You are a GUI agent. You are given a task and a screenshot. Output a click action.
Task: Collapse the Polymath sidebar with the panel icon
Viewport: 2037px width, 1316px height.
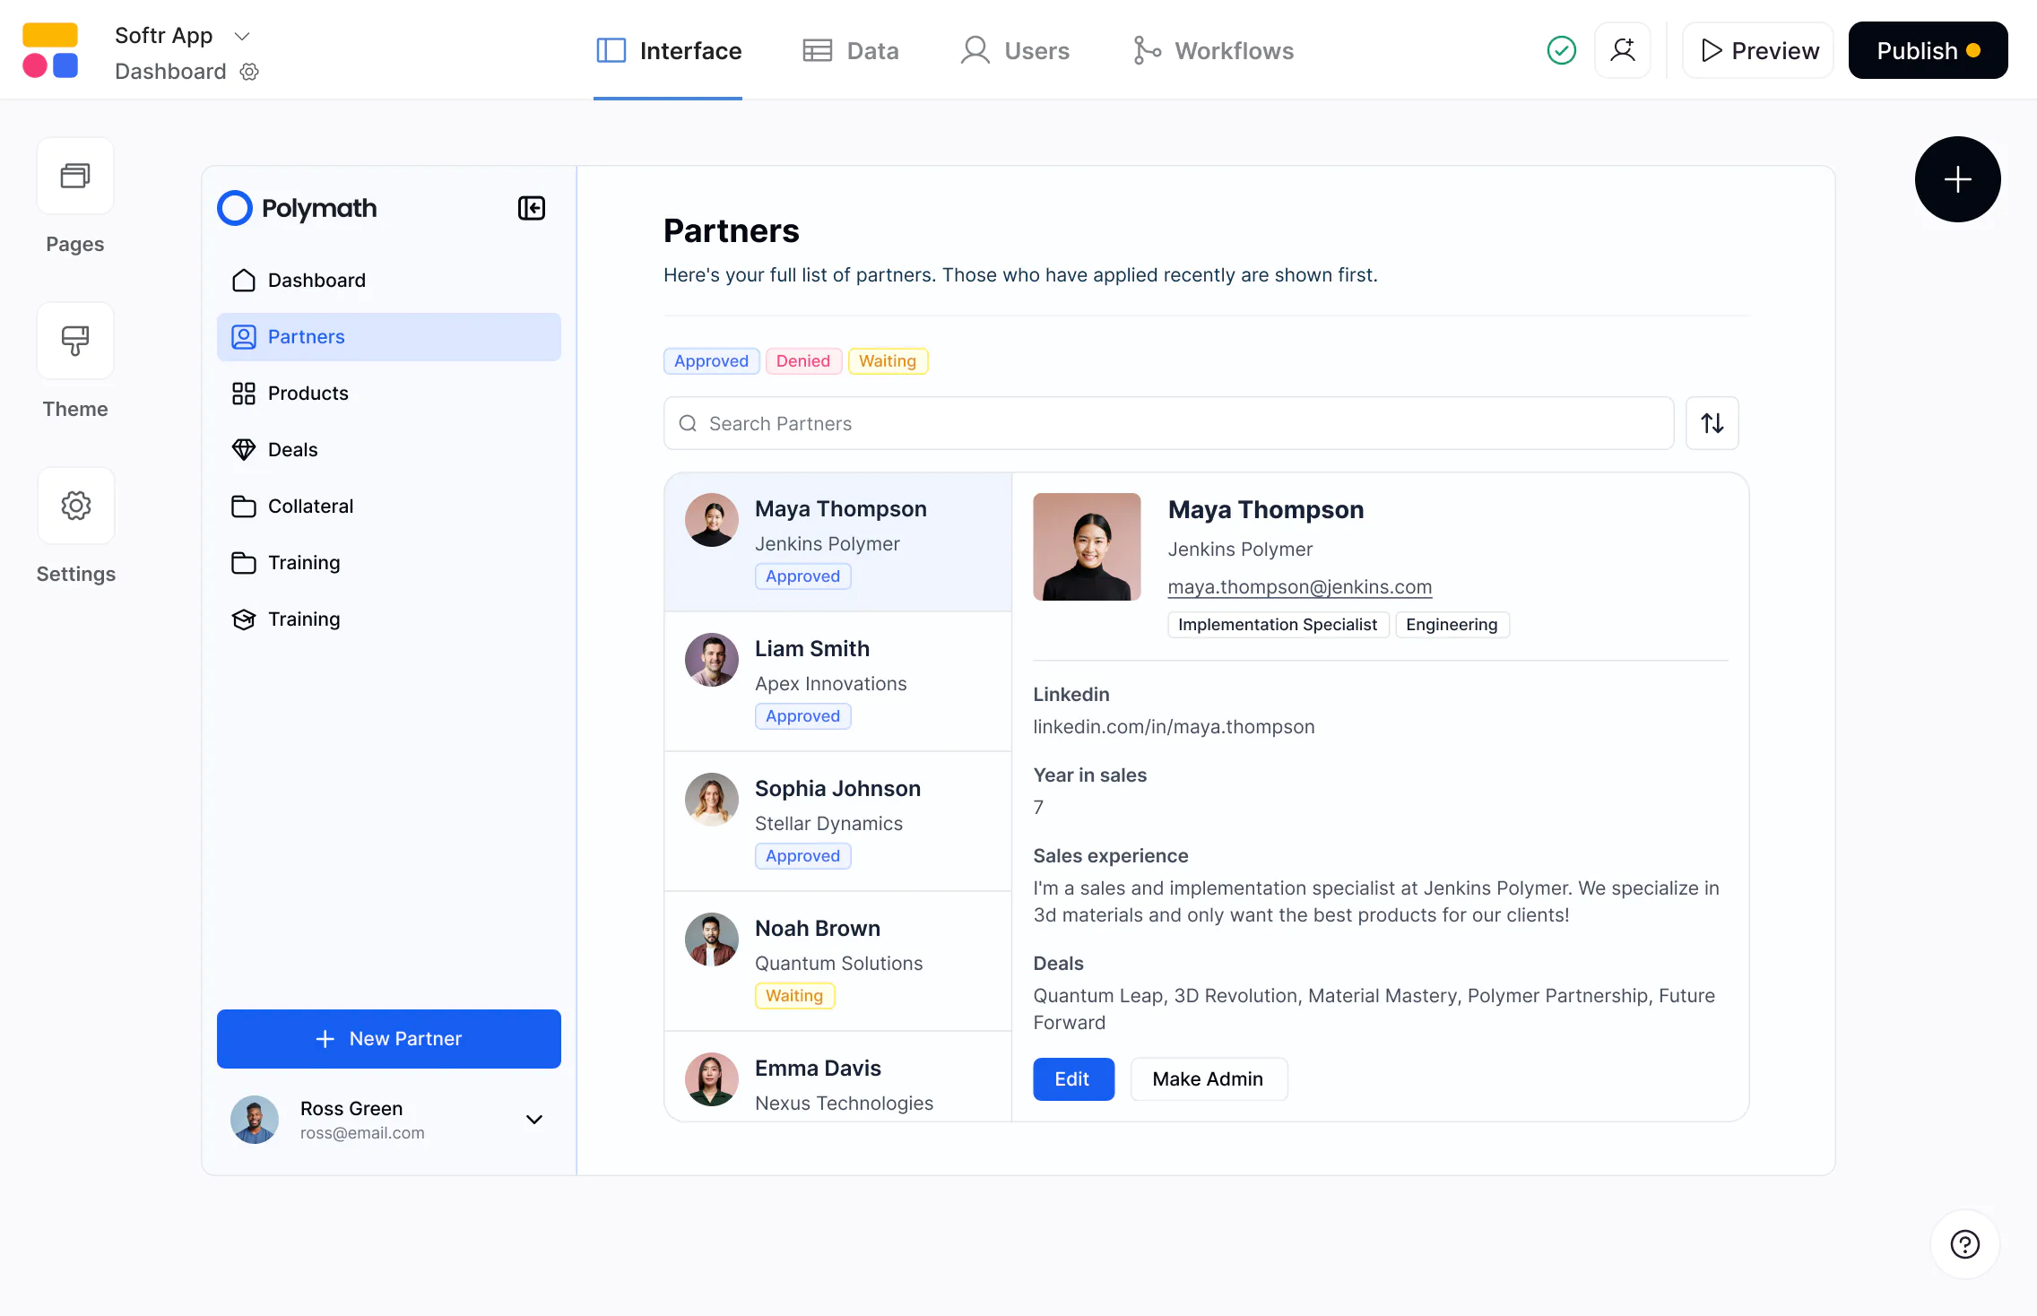pos(531,207)
